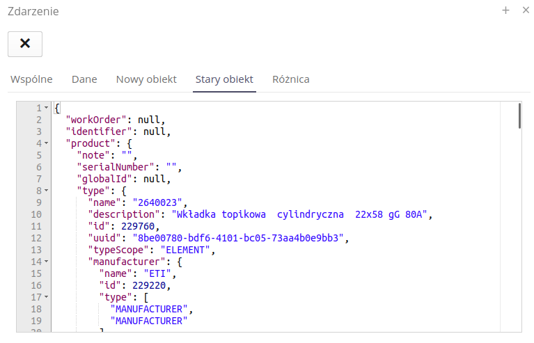Open the Dane tab
Image resolution: width=534 pixels, height=343 pixels.
coord(84,79)
